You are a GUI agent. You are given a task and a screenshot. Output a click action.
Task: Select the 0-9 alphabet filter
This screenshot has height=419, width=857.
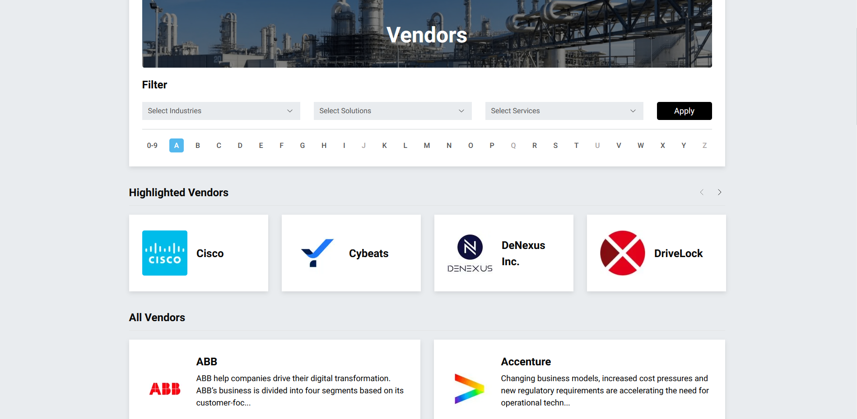point(152,145)
